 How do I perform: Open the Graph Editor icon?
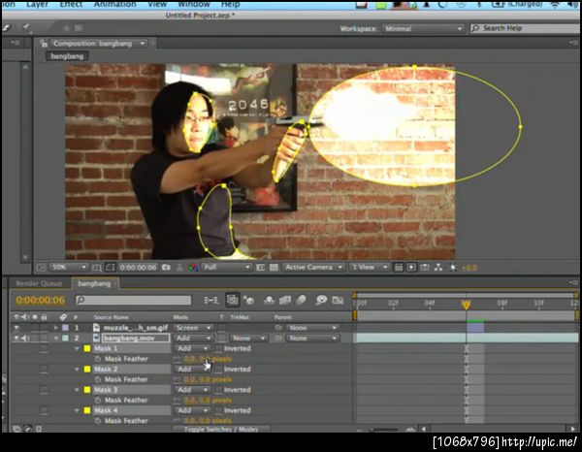click(x=338, y=300)
